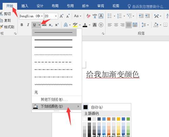Choose 其他下划线 option
The height and width of the screenshot is (137, 169).
pyautogui.click(x=54, y=100)
